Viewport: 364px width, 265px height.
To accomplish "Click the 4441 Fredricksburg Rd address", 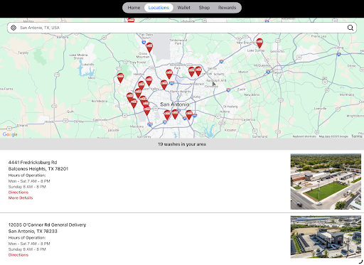I will pyautogui.click(x=33, y=163).
